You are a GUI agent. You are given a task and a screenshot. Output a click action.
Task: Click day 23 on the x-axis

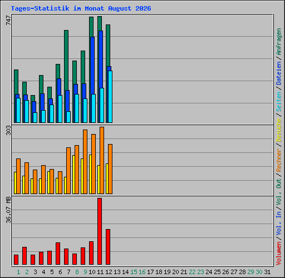coord(200,272)
